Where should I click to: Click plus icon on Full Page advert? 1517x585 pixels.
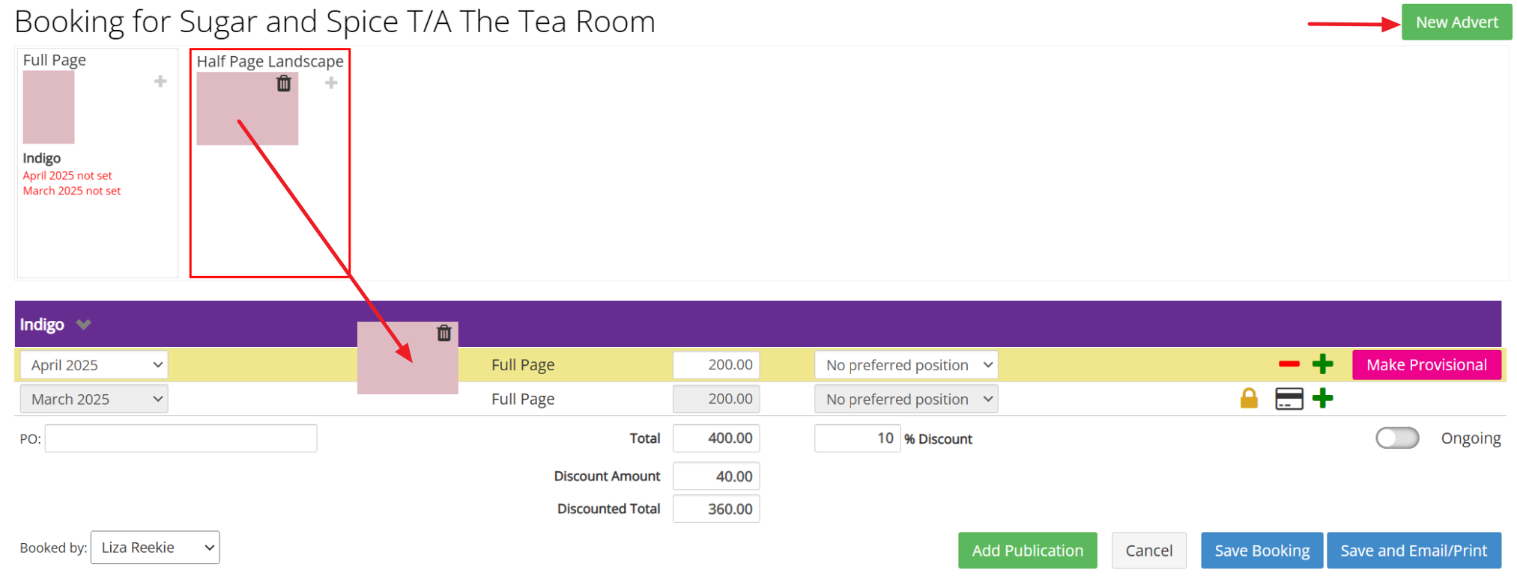pos(160,82)
